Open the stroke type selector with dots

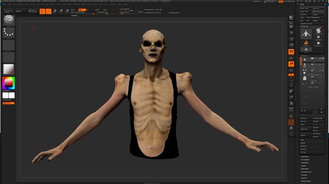[x=9, y=33]
